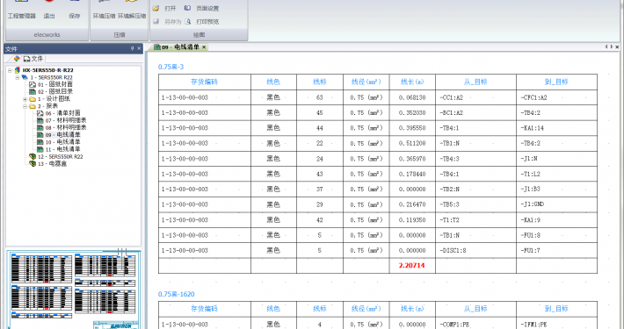Collapse the HX-SERS550-R-R22 root node
The image size is (624, 329).
tap(10, 70)
